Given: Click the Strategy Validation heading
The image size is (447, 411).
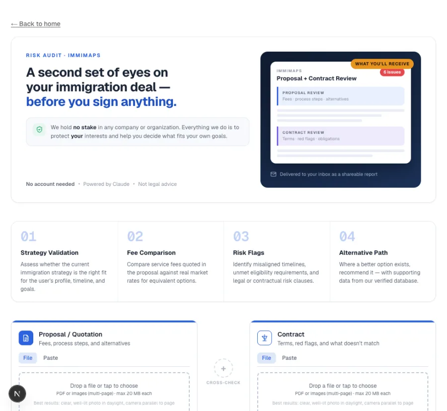Looking at the screenshot, I should pos(49,252).
